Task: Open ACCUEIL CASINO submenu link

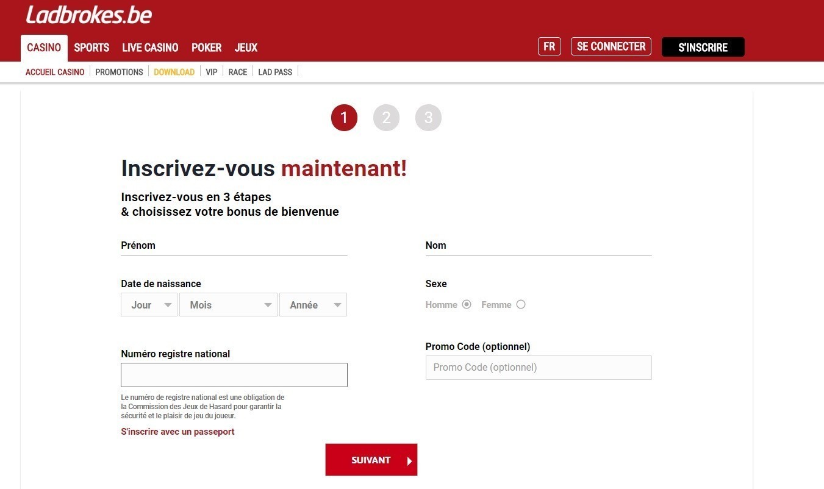Action: point(55,72)
